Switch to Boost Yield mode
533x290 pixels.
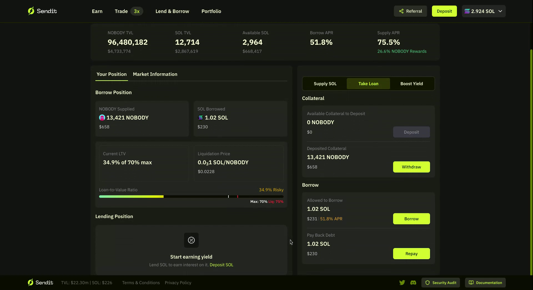(x=412, y=84)
